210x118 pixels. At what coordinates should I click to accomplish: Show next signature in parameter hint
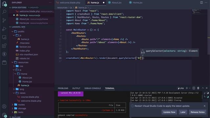(143, 55)
